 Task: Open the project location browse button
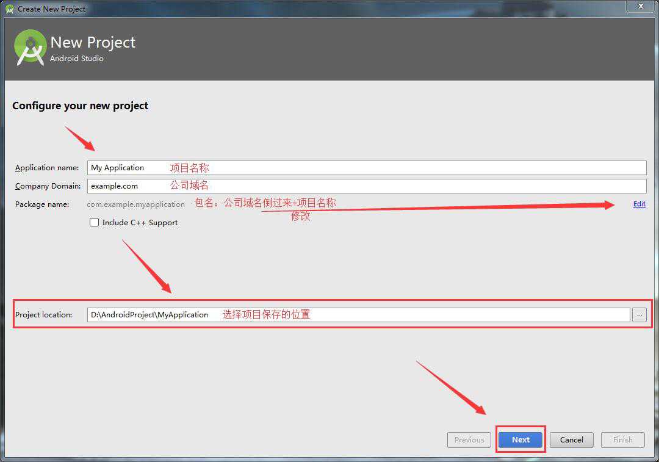point(639,314)
